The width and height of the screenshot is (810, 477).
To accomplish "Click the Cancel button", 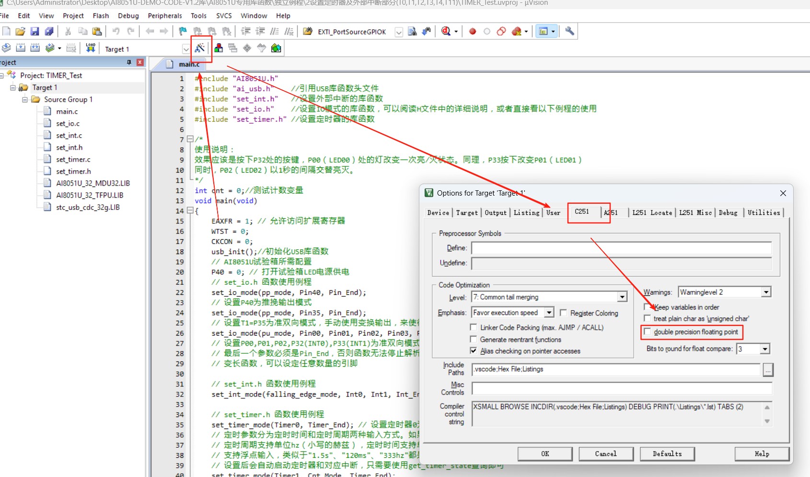I will click(x=606, y=454).
